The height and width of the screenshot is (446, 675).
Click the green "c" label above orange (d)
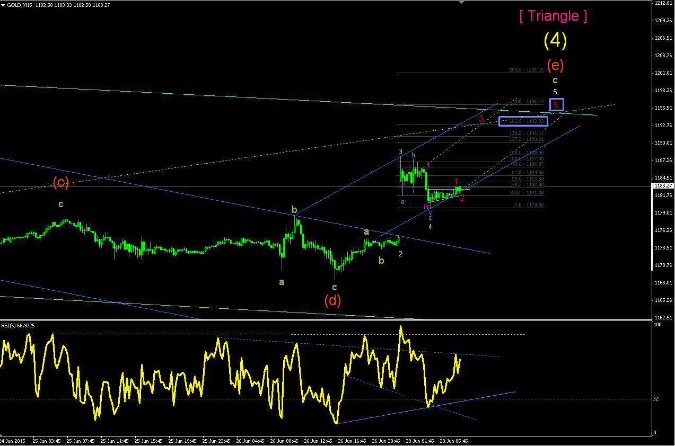coord(334,288)
